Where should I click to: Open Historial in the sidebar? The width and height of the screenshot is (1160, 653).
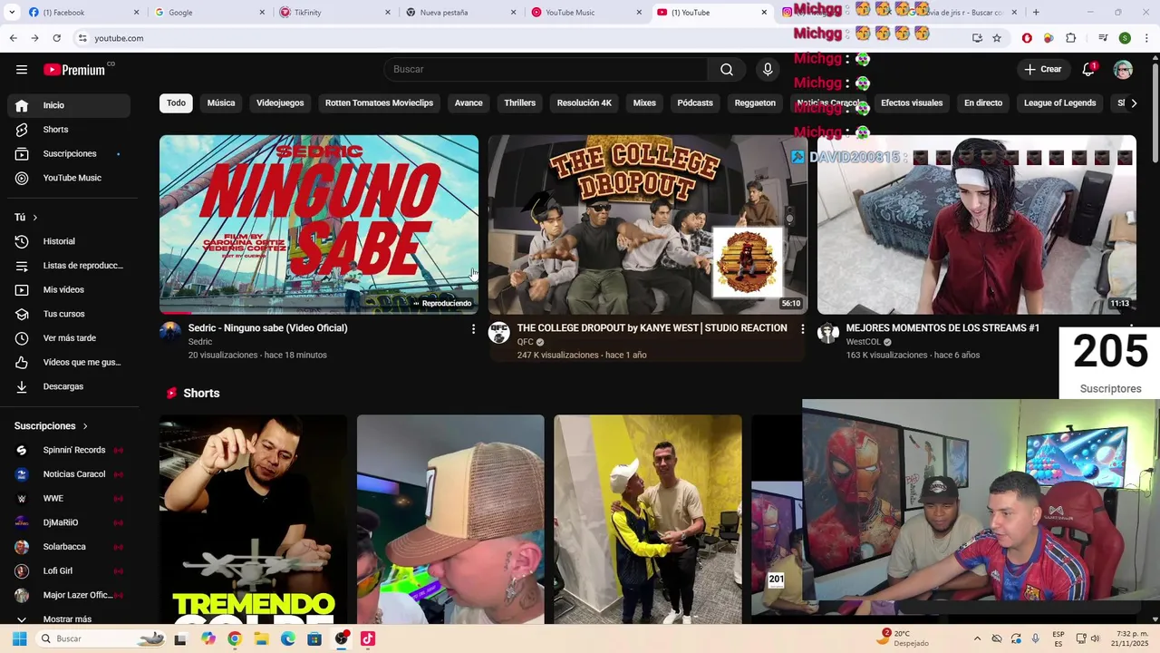point(69,241)
